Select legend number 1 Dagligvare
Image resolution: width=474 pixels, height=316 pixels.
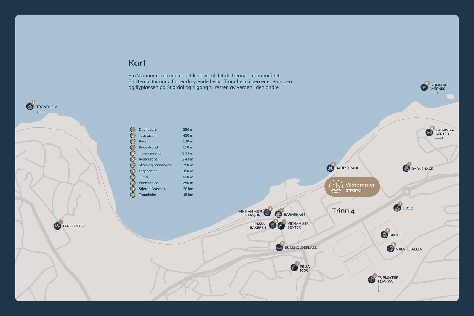[133, 130]
